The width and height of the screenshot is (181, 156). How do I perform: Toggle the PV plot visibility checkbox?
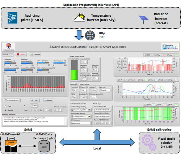[119, 80]
